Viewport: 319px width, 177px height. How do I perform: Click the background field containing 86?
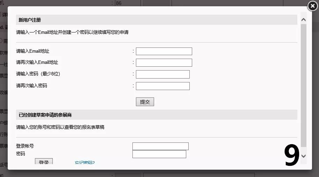[127, 3]
